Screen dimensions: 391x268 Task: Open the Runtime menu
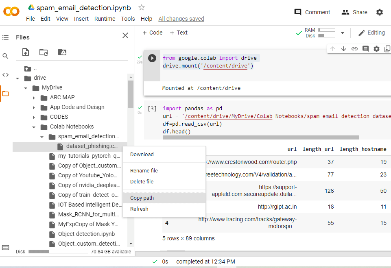click(x=105, y=19)
